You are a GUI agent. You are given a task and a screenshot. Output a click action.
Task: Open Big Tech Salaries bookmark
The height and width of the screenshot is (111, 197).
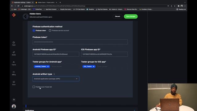102,9
